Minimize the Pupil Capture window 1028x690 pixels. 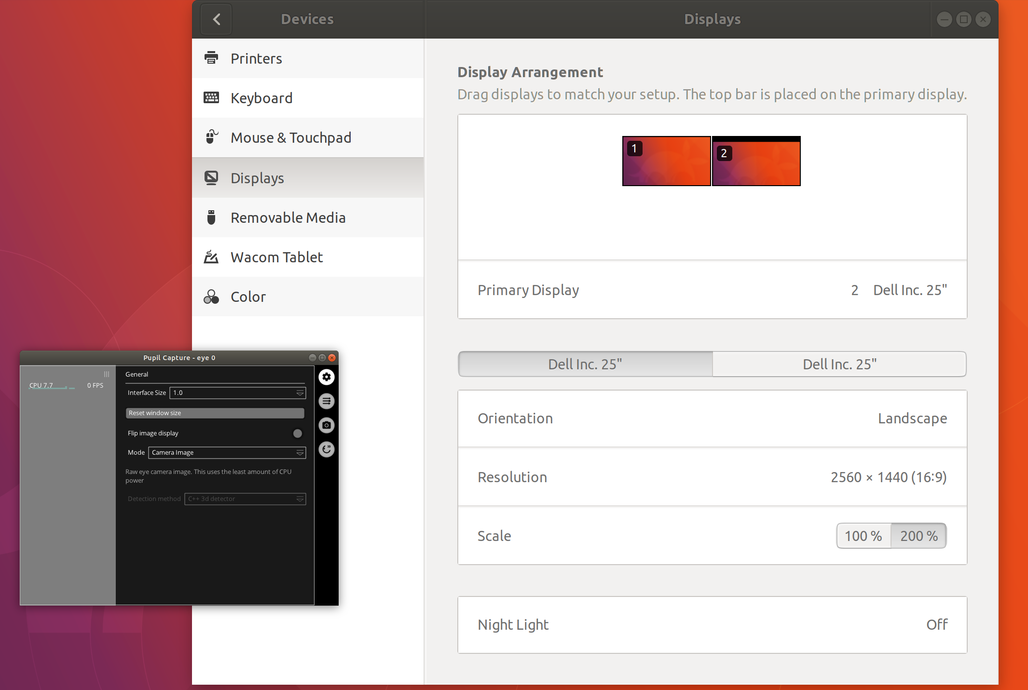pyautogui.click(x=312, y=358)
